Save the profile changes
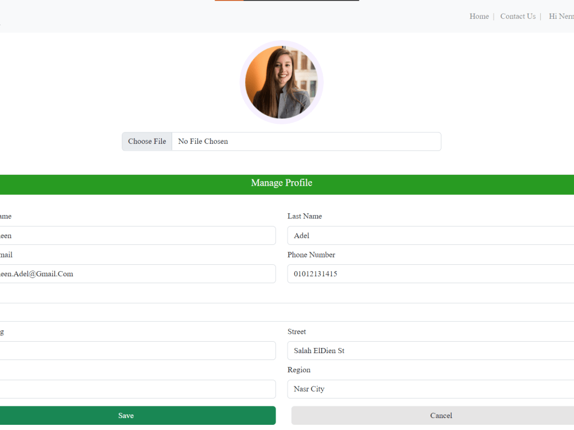The image size is (574, 430). point(138,415)
